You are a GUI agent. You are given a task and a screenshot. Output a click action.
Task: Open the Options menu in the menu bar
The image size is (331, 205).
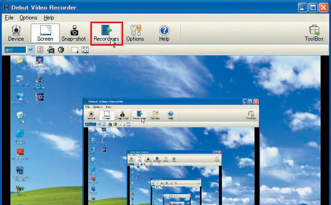tap(28, 18)
